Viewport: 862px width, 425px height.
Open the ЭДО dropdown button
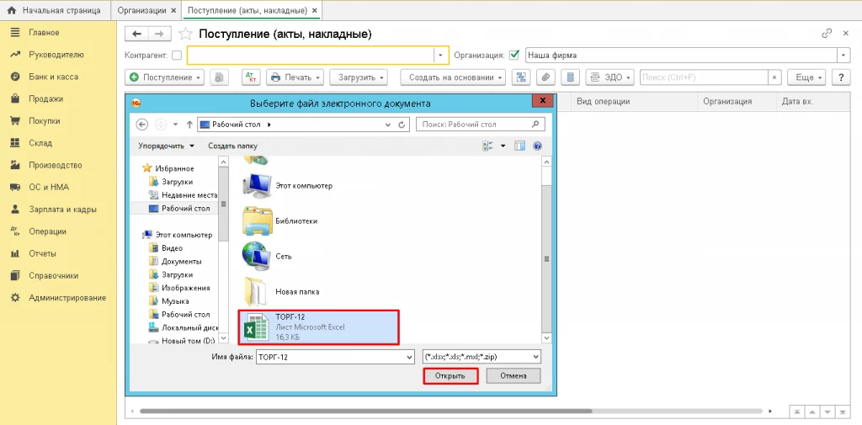click(610, 77)
